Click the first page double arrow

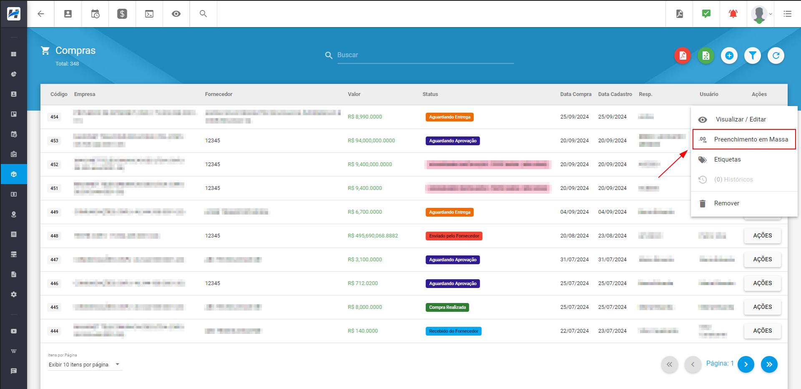pos(669,364)
